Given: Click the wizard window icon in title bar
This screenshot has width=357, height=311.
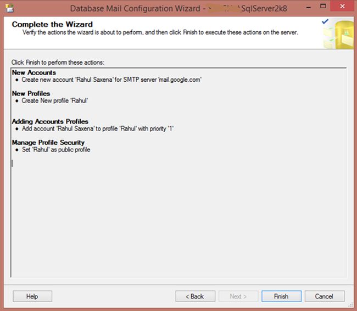Looking at the screenshot, I should click(x=9, y=8).
